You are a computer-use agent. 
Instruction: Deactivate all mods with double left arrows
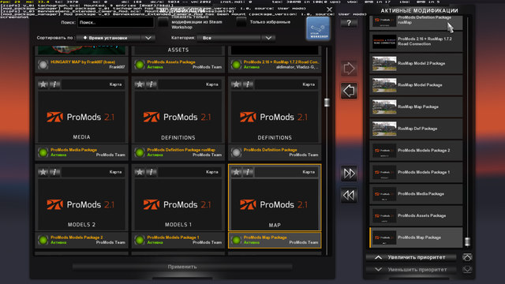[x=349, y=195]
